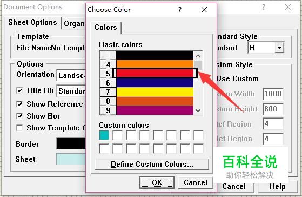
Task: Toggle the Title Block checkbox
Action: 19,90
